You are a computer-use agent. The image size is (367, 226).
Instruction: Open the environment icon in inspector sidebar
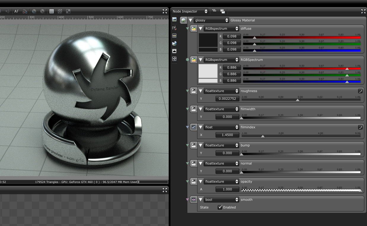(174, 43)
